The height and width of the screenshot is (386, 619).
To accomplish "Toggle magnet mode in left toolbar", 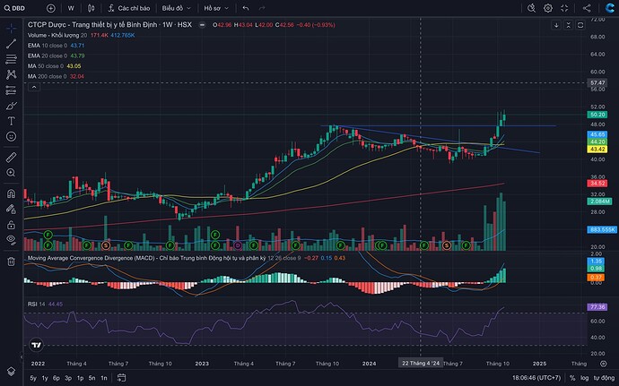I will pyautogui.click(x=11, y=193).
